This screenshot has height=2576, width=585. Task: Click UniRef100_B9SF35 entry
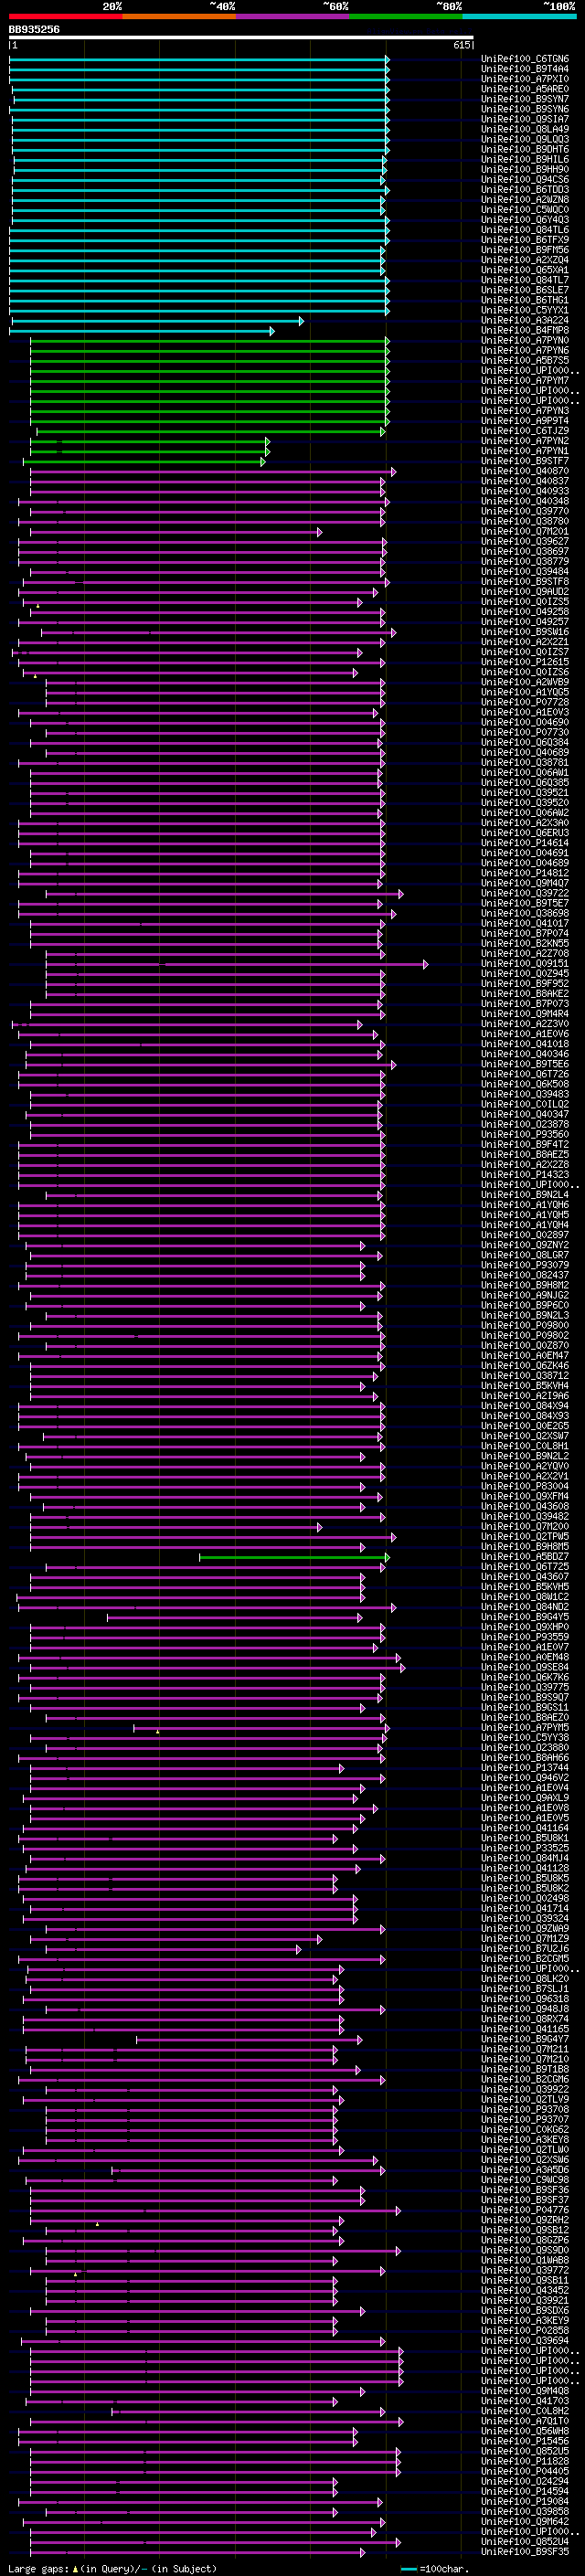[x=525, y=2551]
